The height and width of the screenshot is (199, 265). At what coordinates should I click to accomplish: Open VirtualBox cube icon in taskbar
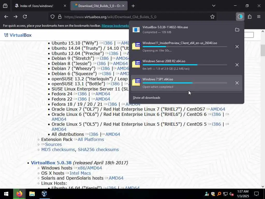coord(44,194)
